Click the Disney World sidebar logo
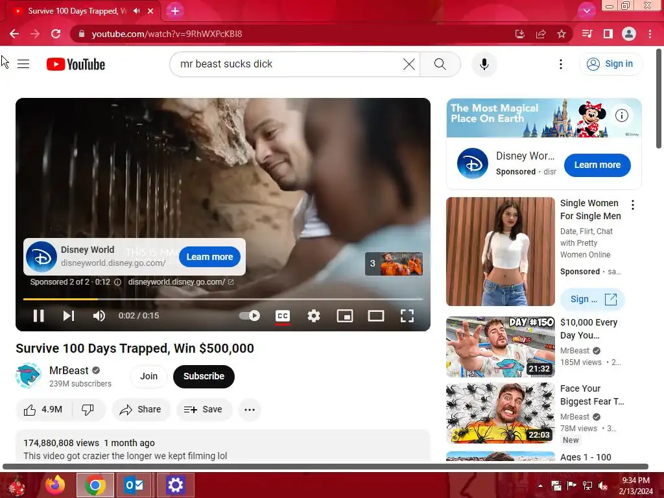The height and width of the screenshot is (498, 664). 473,163
